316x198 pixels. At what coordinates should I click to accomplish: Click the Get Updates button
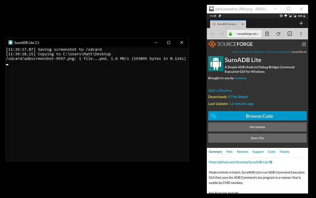257,127
